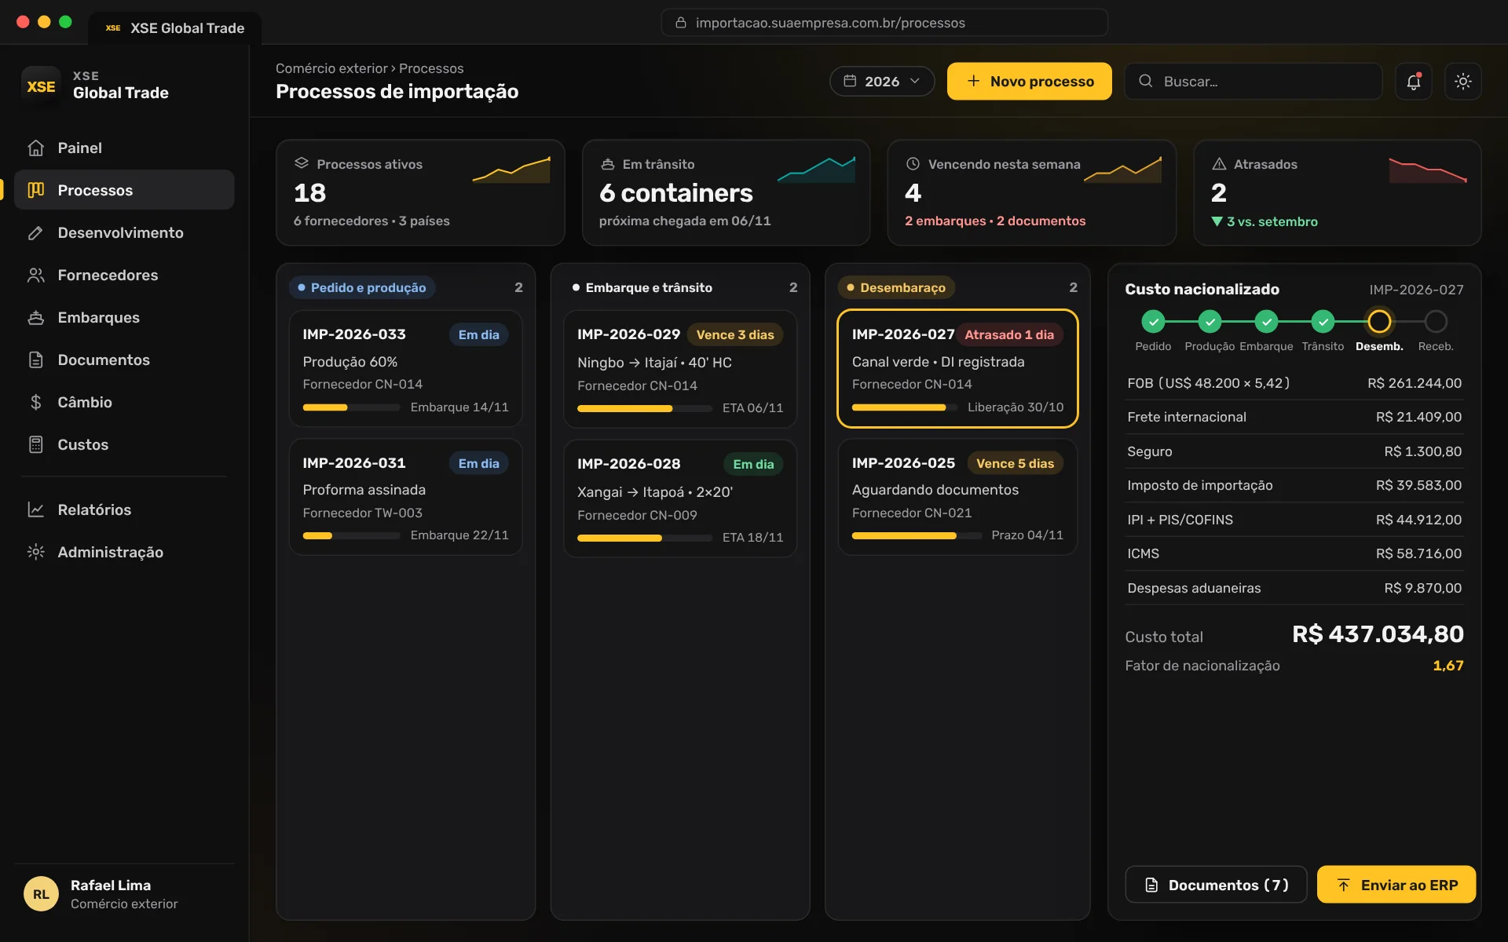This screenshot has width=1508, height=942.
Task: Click Enviar ao ERP button
Action: (1396, 885)
